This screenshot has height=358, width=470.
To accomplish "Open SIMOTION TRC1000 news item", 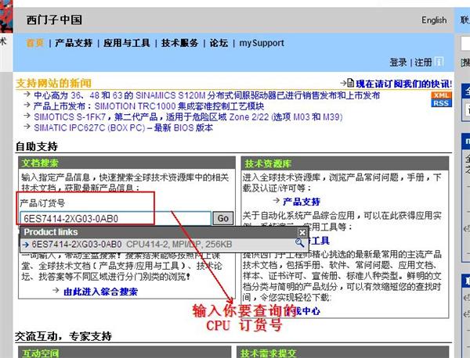I will point(149,106).
